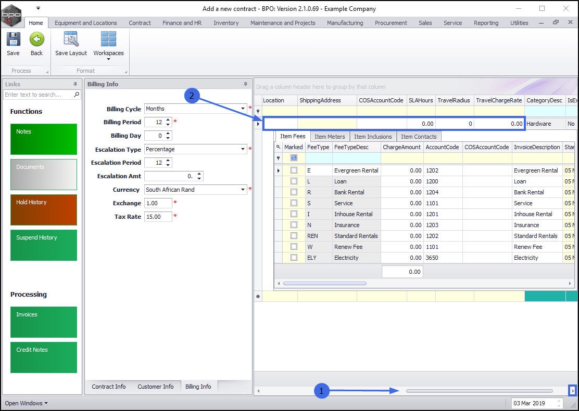Screen dimensions: 579x411
Task: Click the green Back arrow icon
Action: (36, 40)
